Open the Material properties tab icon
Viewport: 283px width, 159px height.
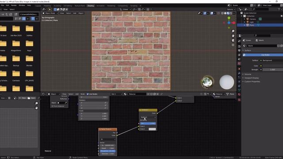pyautogui.click(x=239, y=94)
